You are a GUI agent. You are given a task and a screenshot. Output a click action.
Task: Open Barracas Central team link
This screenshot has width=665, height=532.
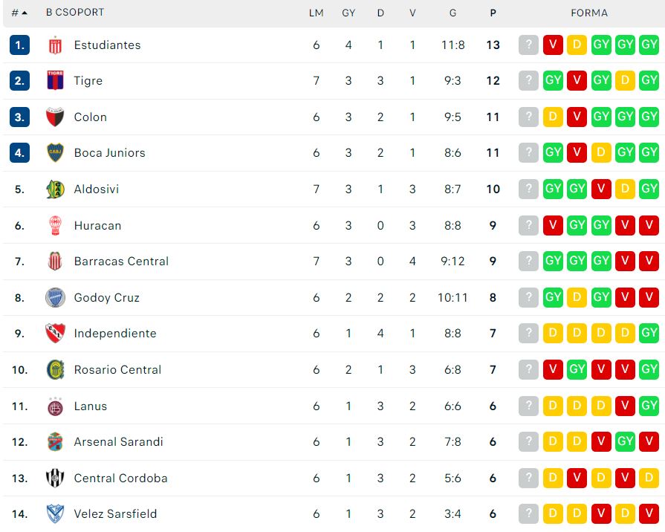(121, 262)
